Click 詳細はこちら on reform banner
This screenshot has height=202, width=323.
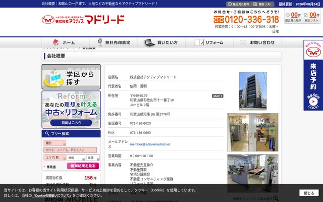click(x=71, y=123)
